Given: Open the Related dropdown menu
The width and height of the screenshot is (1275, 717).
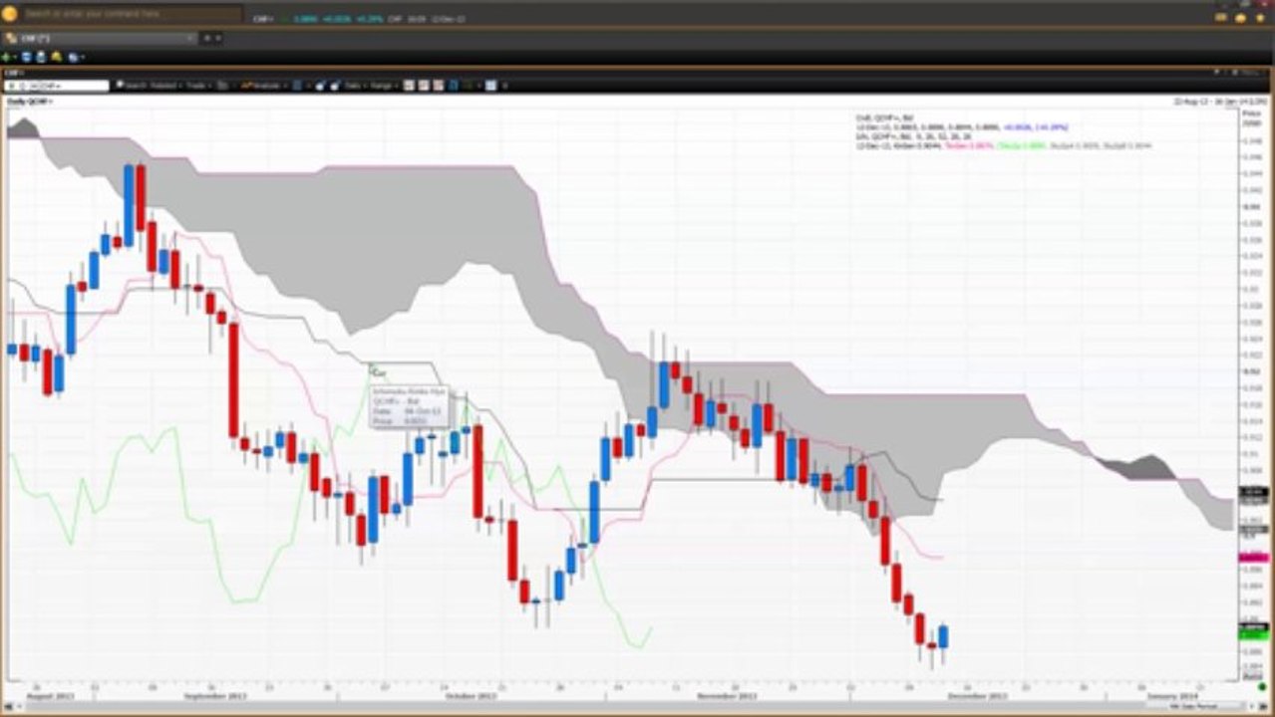Looking at the screenshot, I should click(166, 86).
